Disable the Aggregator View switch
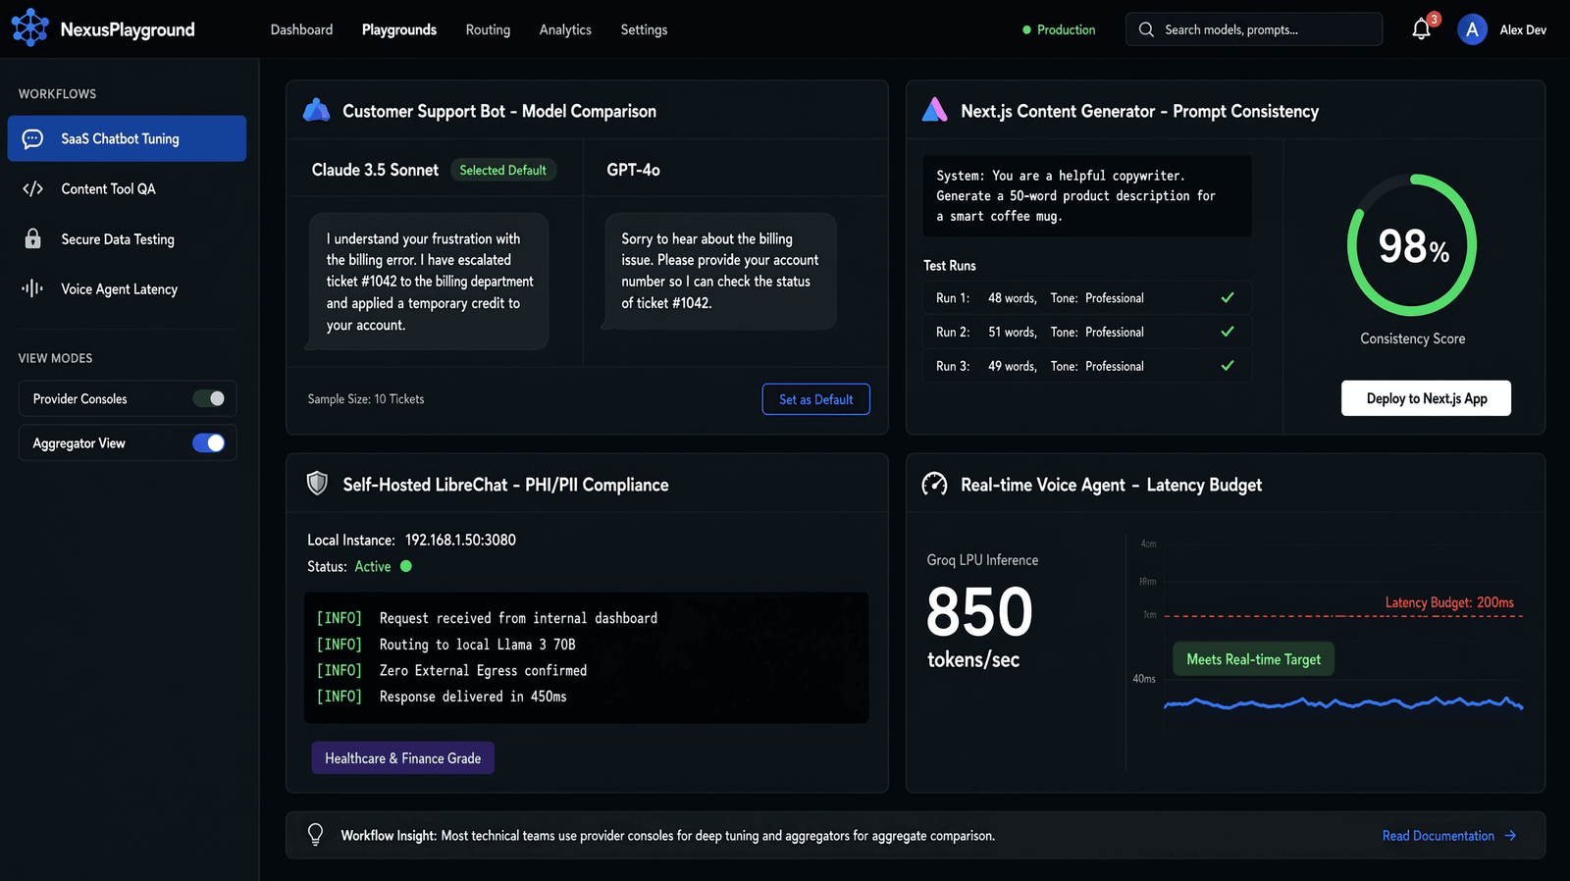The height and width of the screenshot is (881, 1570). (x=209, y=443)
